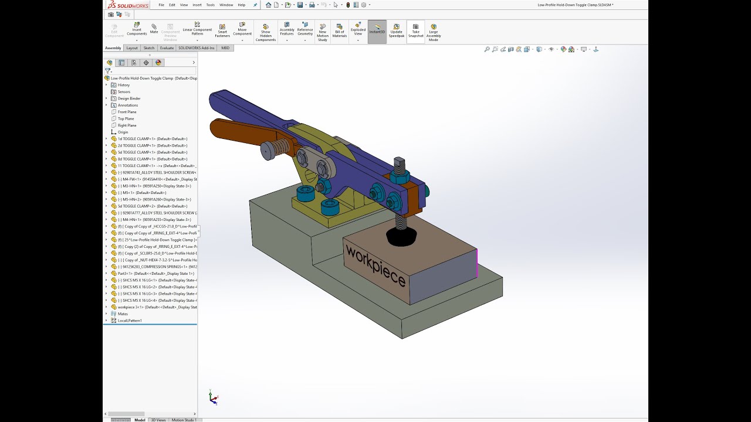
Task: Select Origin in feature tree
Action: (x=123, y=132)
